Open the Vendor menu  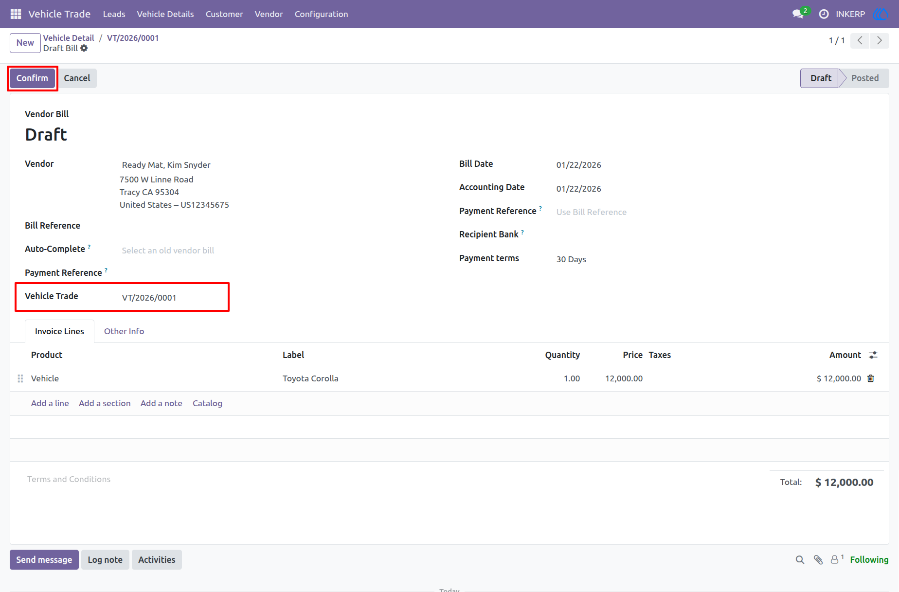pyautogui.click(x=269, y=14)
